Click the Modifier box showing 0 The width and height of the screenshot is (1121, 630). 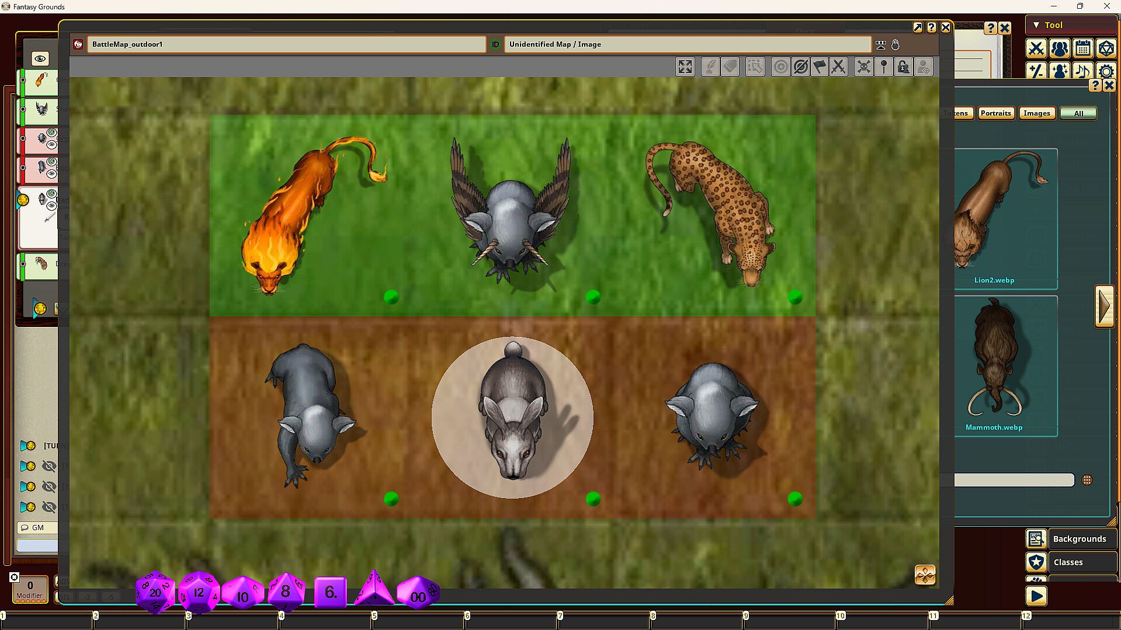(x=30, y=589)
